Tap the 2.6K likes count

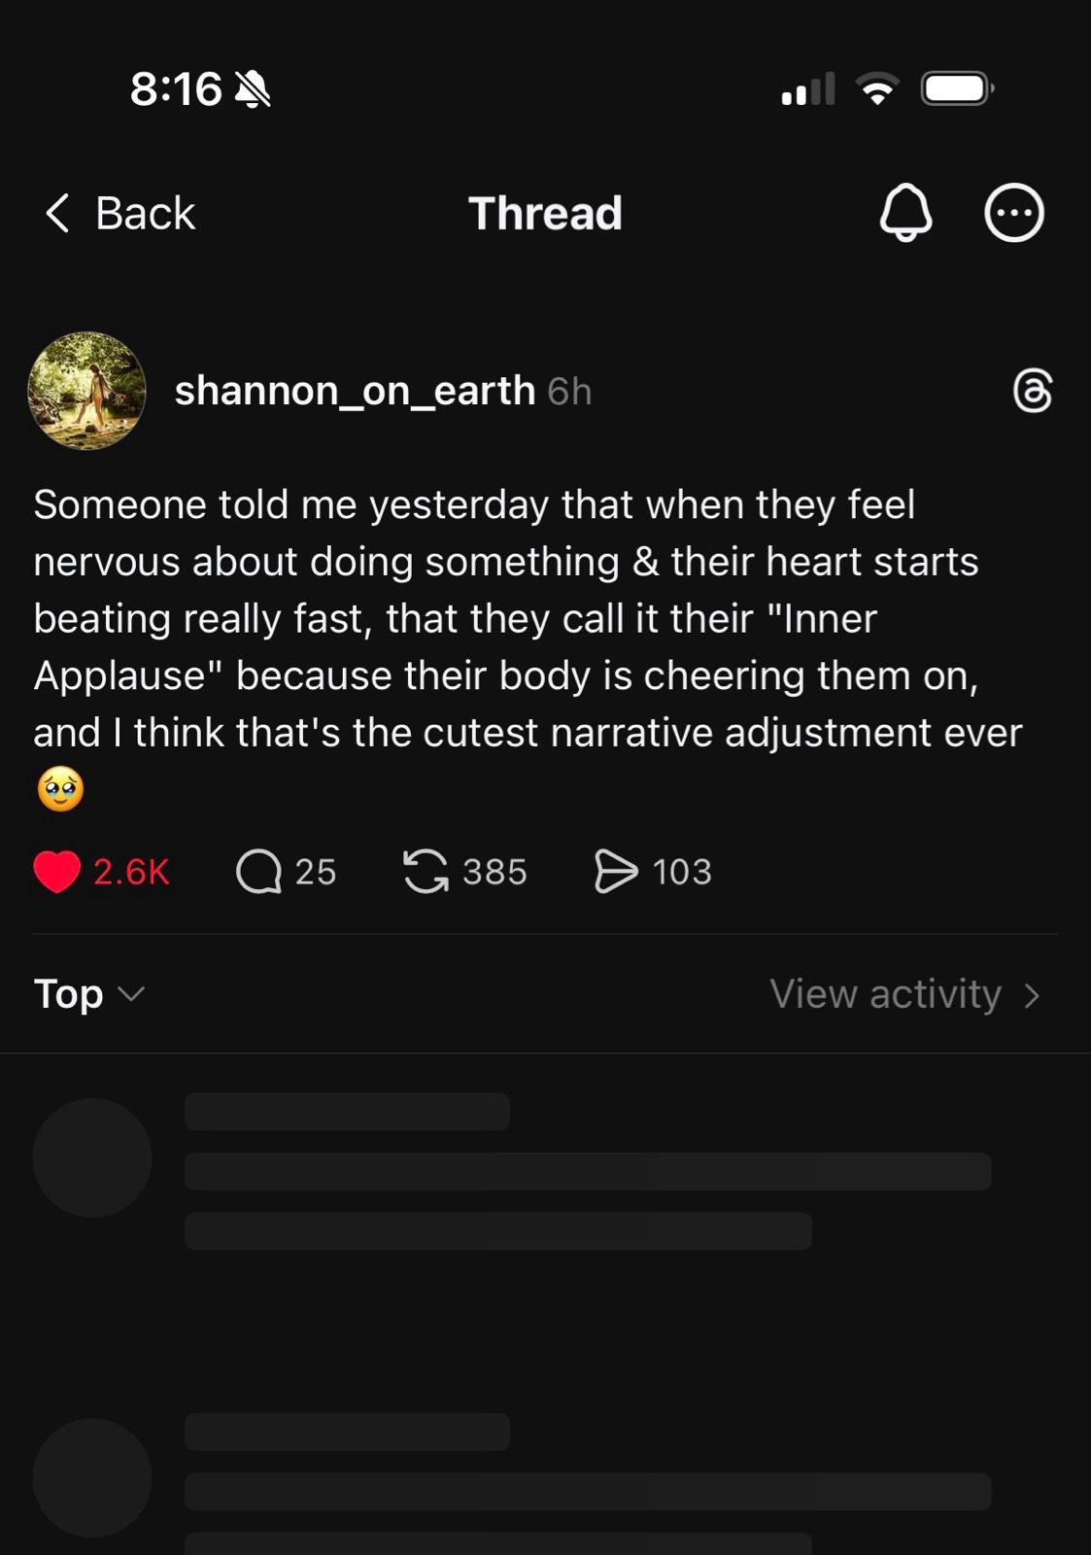click(131, 872)
